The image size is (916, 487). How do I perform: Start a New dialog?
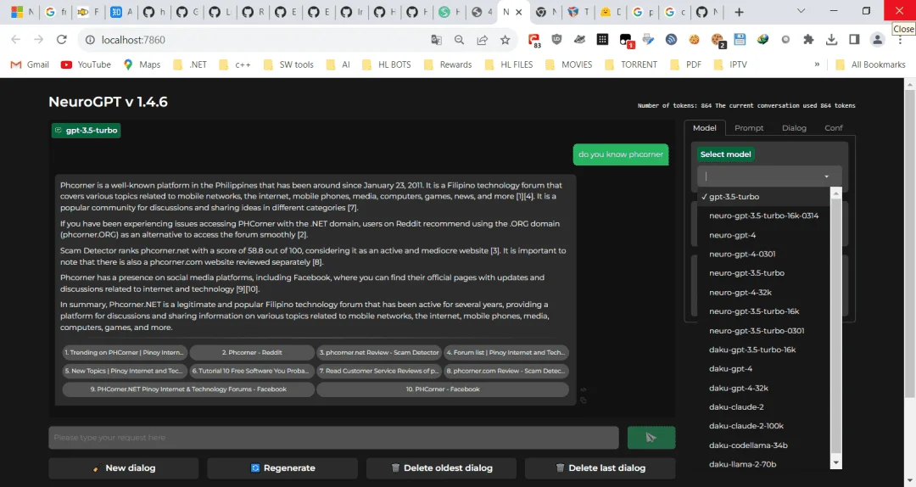pyautogui.click(x=124, y=467)
